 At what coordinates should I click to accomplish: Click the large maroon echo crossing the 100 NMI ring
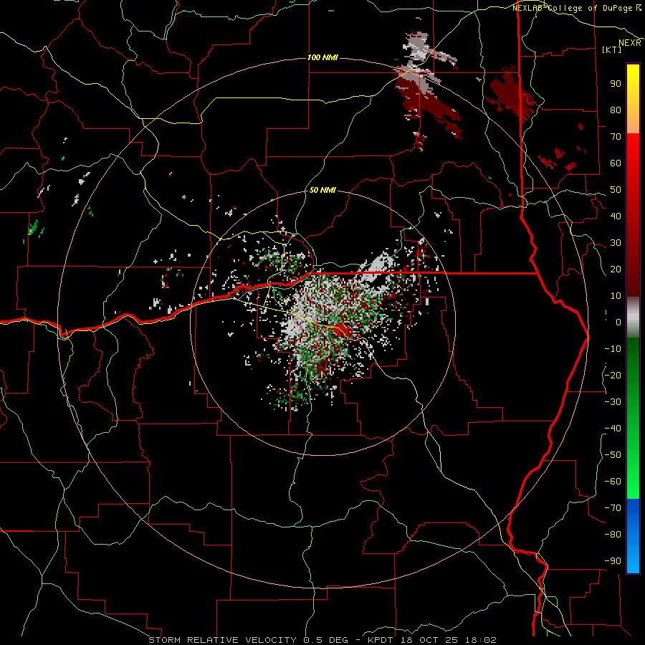426,102
